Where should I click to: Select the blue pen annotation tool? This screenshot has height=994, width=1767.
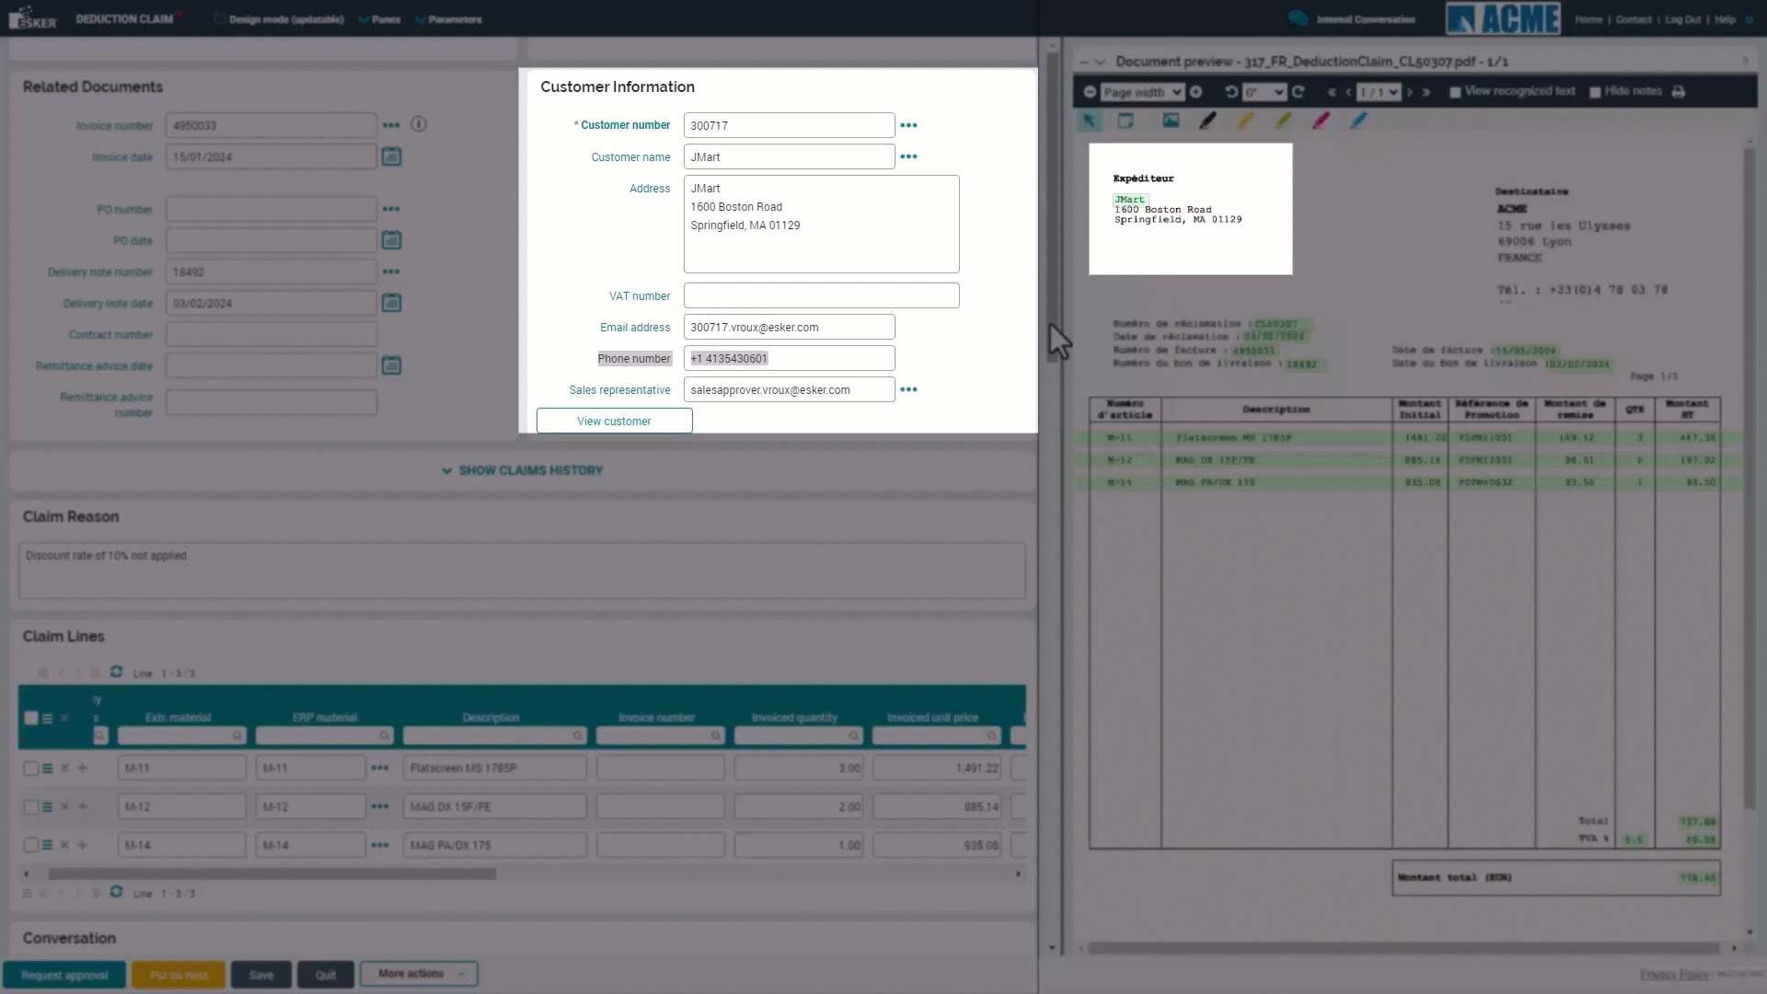point(1359,121)
